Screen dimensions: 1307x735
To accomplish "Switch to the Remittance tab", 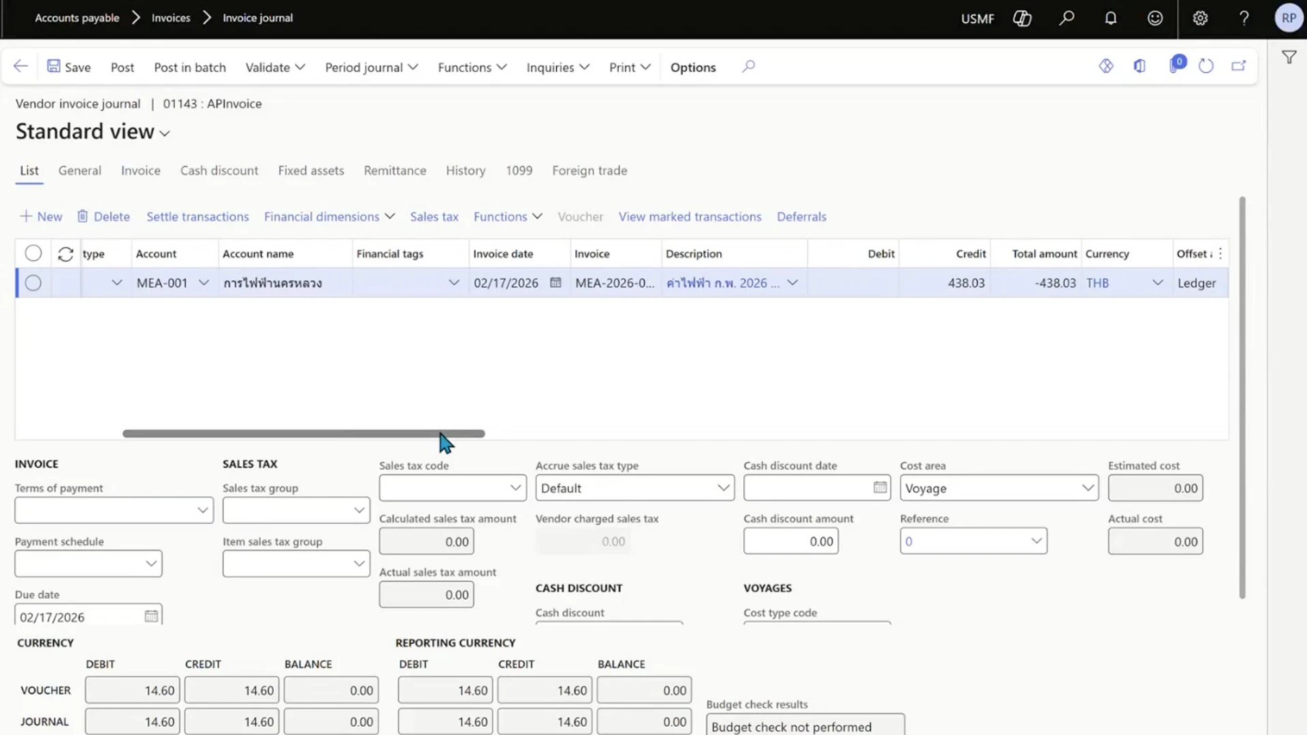I will 395,171.
